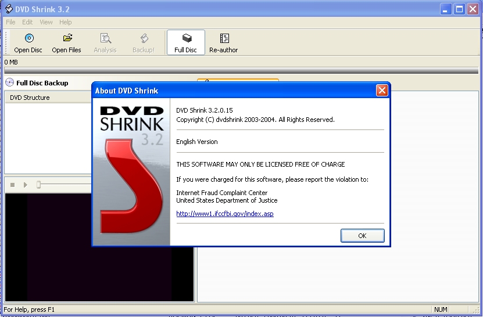Screen dimensions: 483x317
Task: Open the View menu
Action: point(46,22)
